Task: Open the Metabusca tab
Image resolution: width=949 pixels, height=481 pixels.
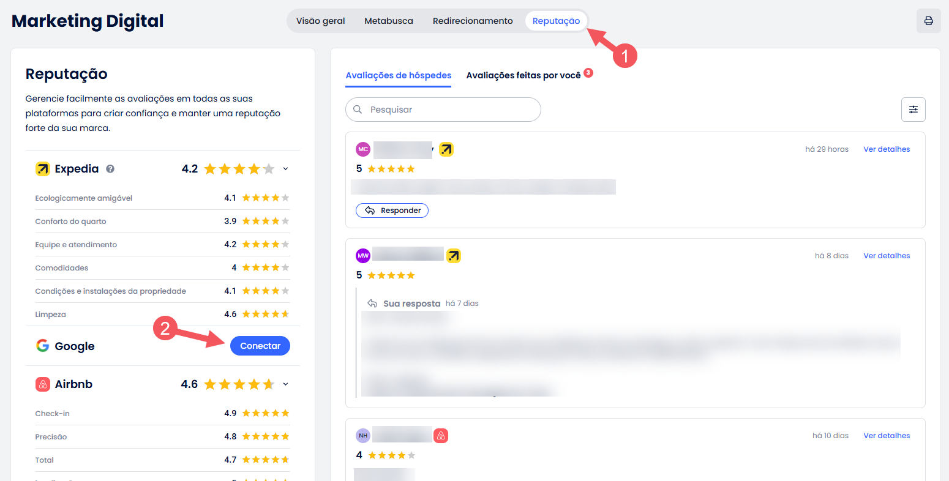Action: 388,21
